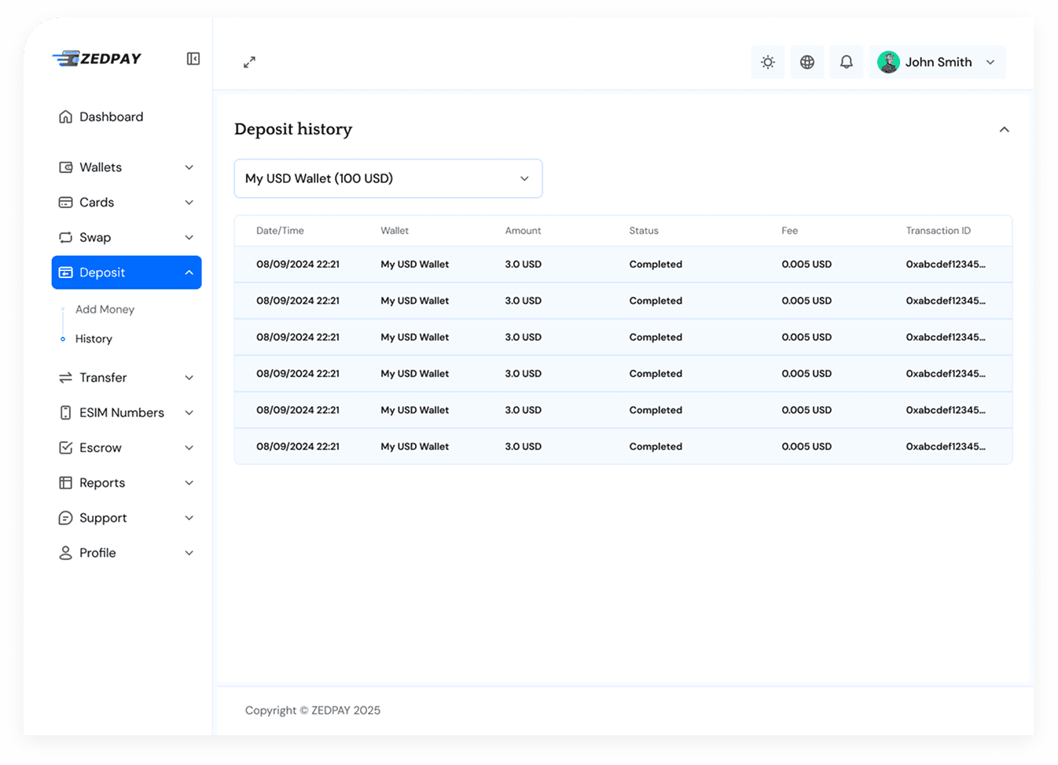Expand the ESIM Numbers chevron
The height and width of the screenshot is (765, 1058).
click(x=189, y=413)
